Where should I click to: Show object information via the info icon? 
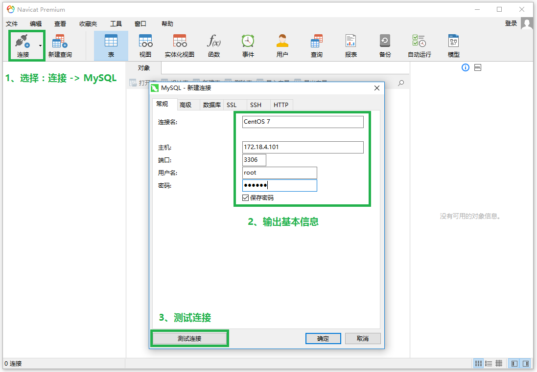466,67
